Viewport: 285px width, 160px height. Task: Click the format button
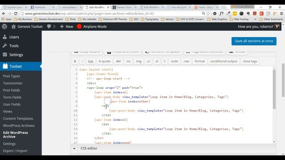coord(199,61)
